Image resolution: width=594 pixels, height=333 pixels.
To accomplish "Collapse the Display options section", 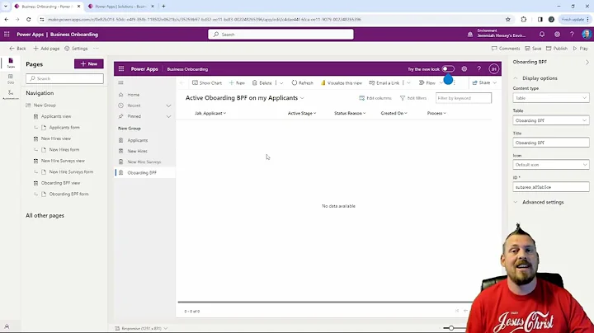I will pos(535,78).
